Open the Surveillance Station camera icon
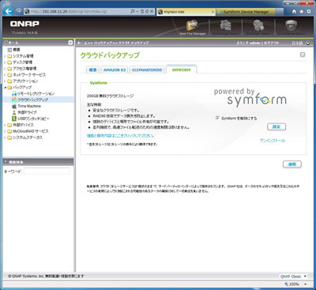The height and width of the screenshot is (290, 316). 292,26
